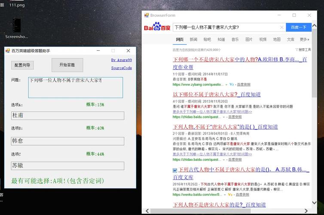Screen dimensions: 324x215
Task: Open 更多关于 link under third result
Action: 212,154
